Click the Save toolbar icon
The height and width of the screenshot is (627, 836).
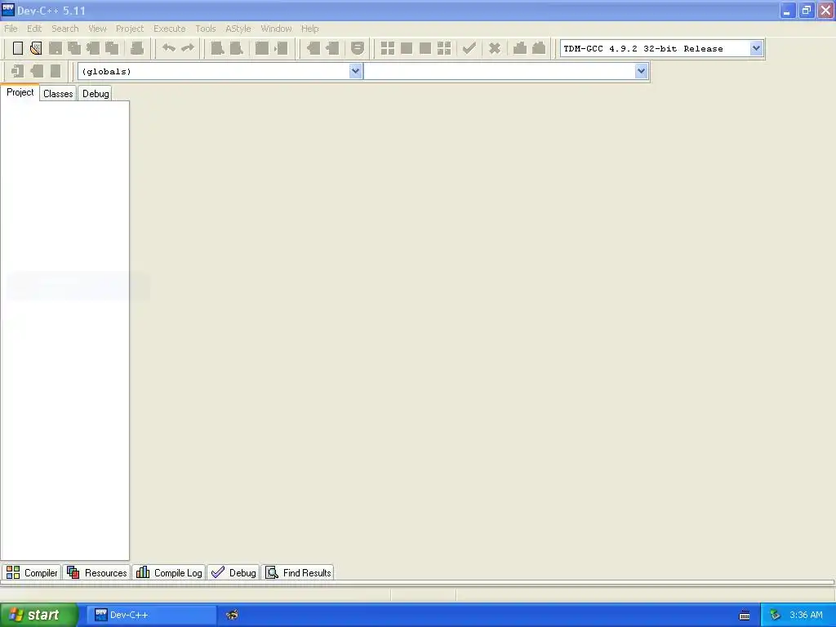pos(56,48)
